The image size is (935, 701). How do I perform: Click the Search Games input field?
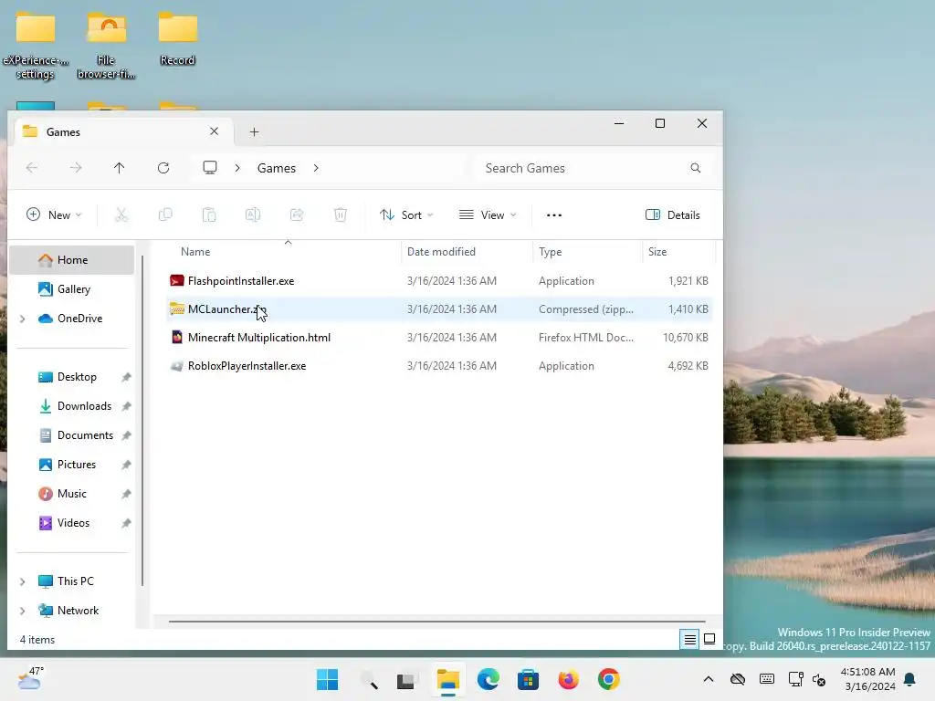(592, 168)
